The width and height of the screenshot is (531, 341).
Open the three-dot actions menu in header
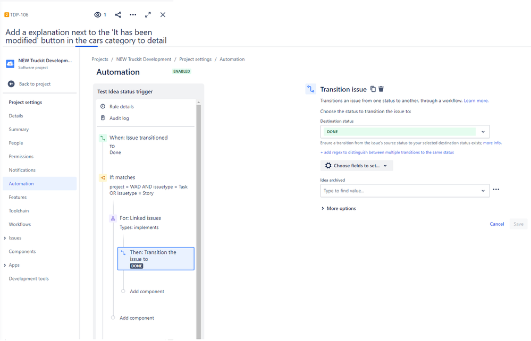[x=133, y=15]
